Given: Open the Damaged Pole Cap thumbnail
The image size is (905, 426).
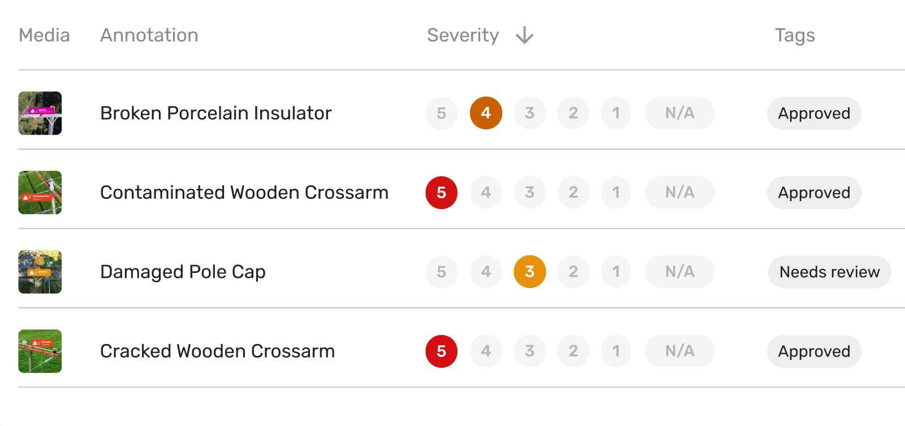Looking at the screenshot, I should pyautogui.click(x=40, y=272).
